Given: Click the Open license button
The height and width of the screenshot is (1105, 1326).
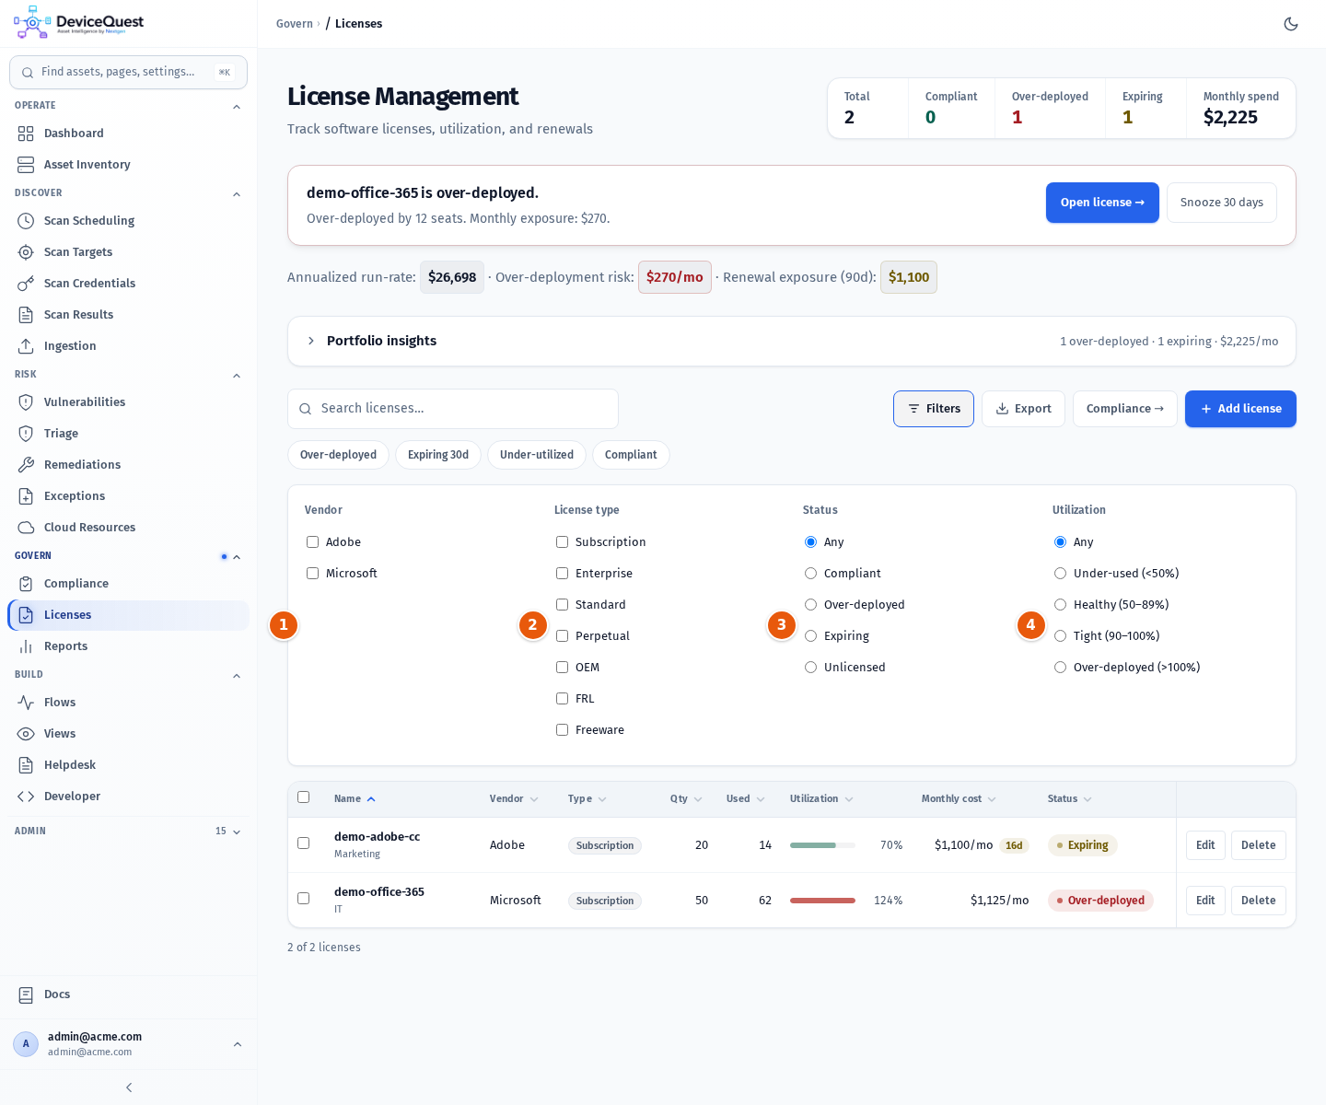Looking at the screenshot, I should (1102, 203).
